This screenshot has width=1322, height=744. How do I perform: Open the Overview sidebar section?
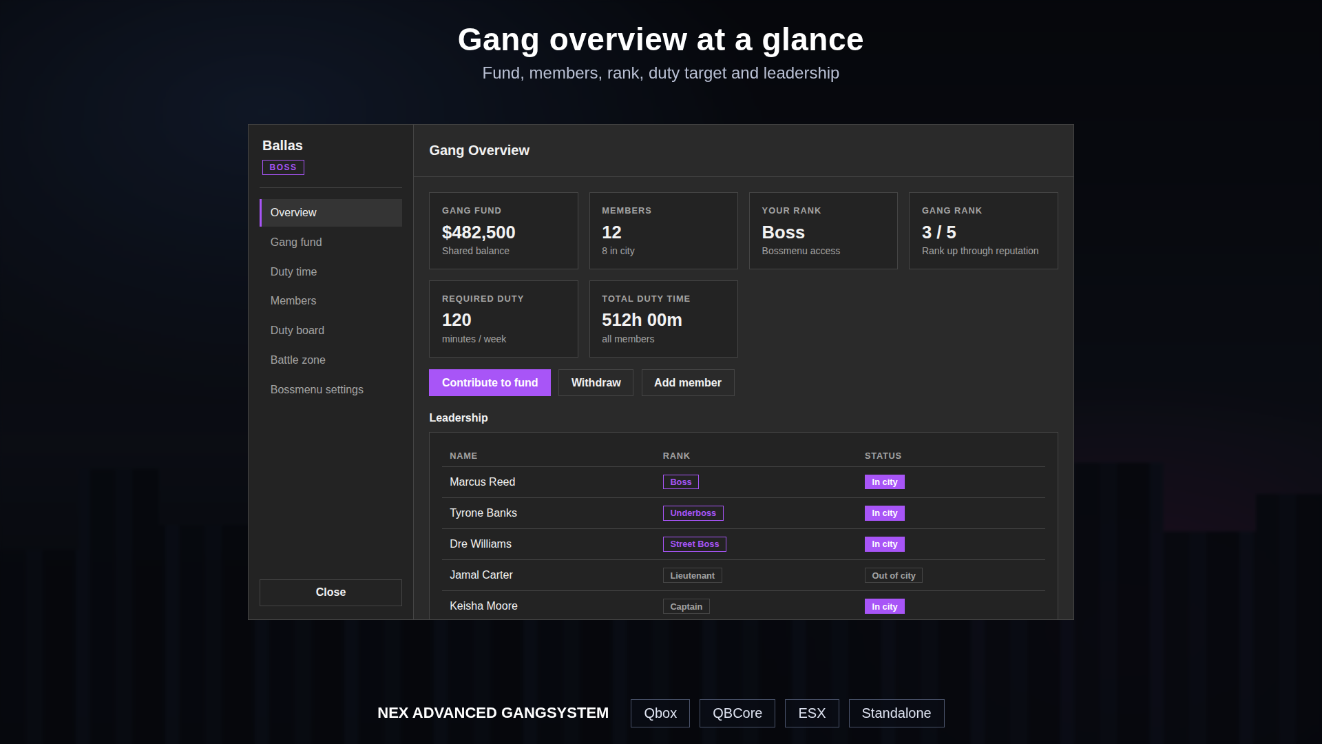[330, 213]
